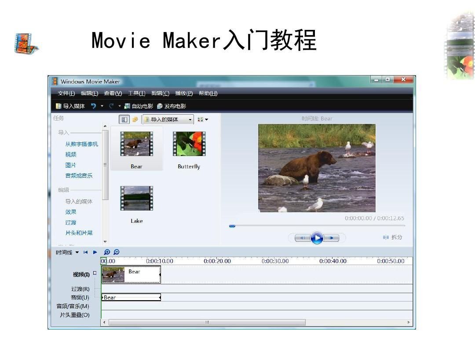The image size is (475, 356).
Task: Click the 过渡(R) track label
Action: click(80, 289)
